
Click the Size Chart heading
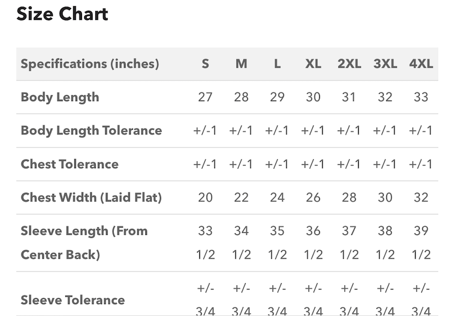[62, 14]
